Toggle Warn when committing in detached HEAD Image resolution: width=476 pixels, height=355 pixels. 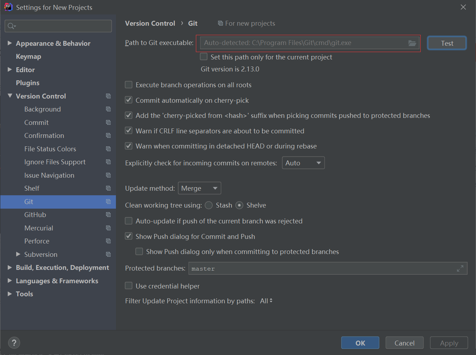(129, 146)
